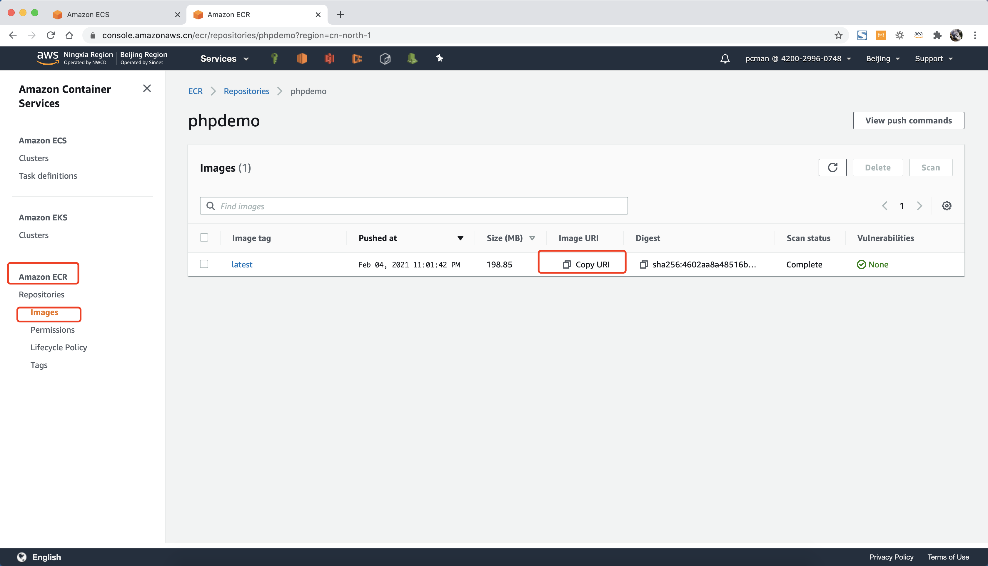Open the notifications bell

tap(725, 58)
